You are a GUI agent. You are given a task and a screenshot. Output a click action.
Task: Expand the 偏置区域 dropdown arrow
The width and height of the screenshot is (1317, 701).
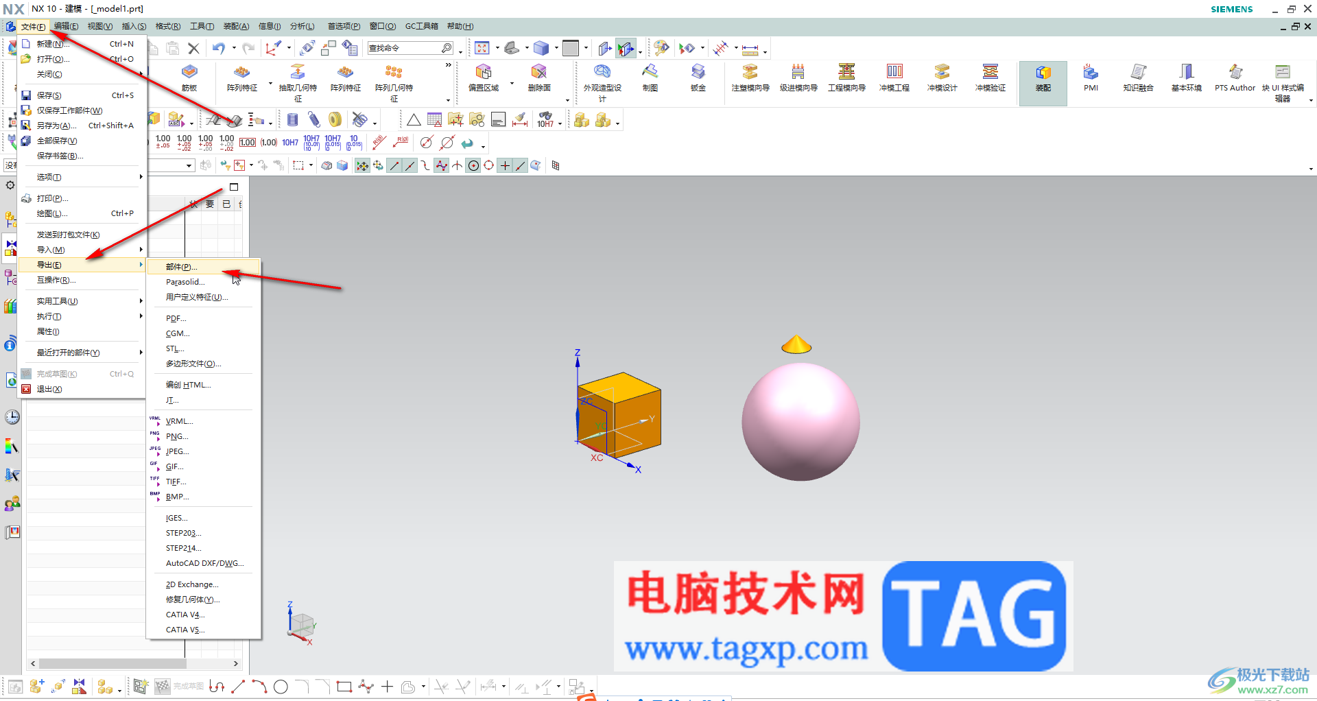click(x=512, y=84)
